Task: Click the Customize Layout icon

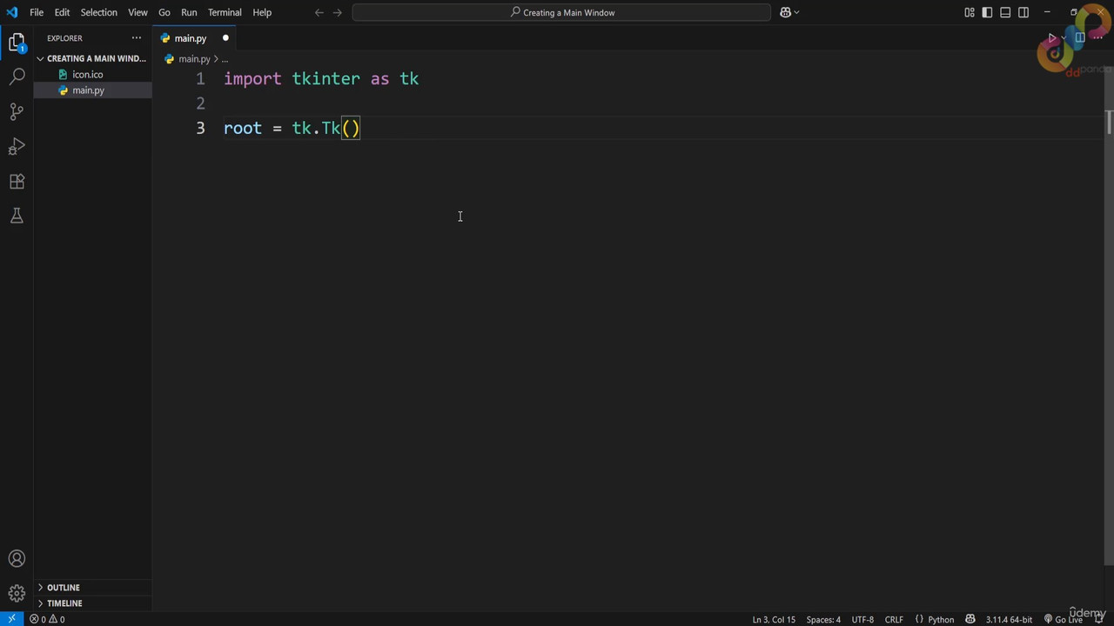Action: tap(970, 12)
